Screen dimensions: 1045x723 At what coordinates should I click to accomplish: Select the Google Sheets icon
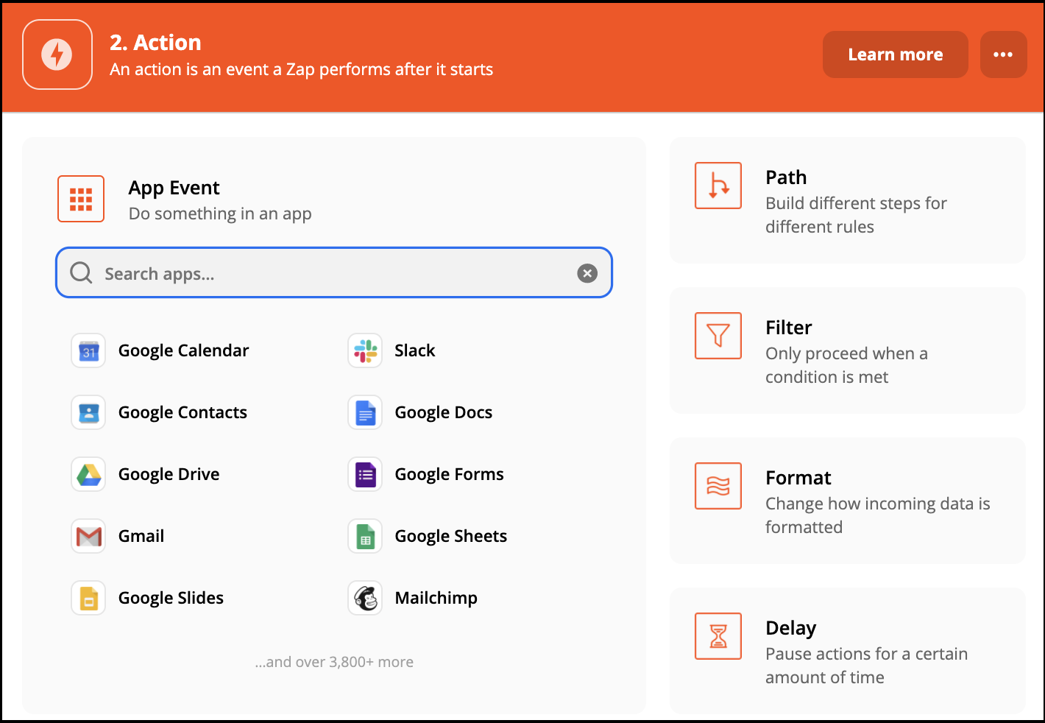point(365,536)
